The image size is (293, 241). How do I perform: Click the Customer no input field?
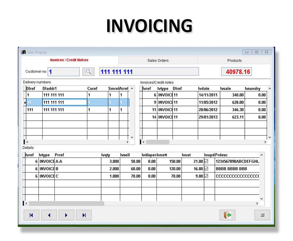pyautogui.click(x=64, y=72)
